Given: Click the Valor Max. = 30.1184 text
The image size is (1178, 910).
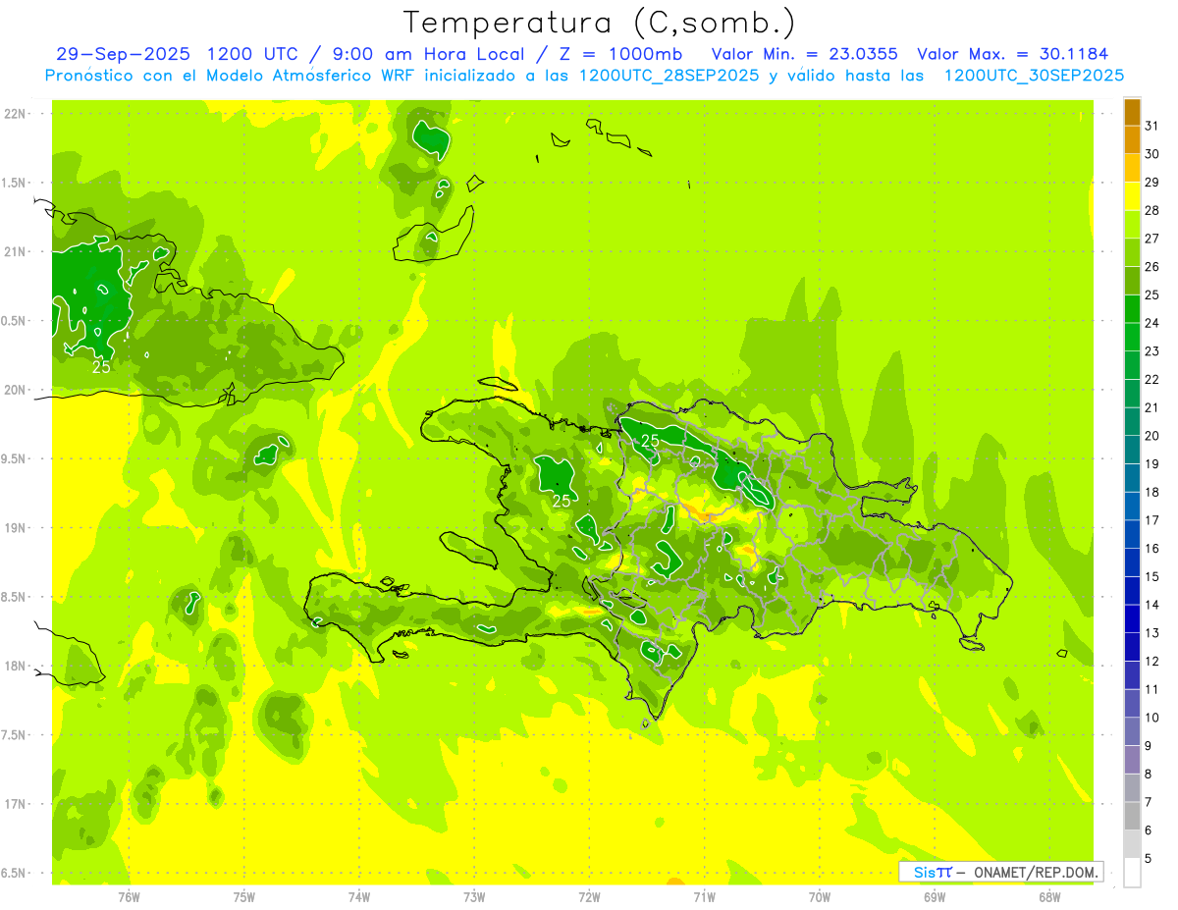Looking at the screenshot, I should (x=1011, y=54).
